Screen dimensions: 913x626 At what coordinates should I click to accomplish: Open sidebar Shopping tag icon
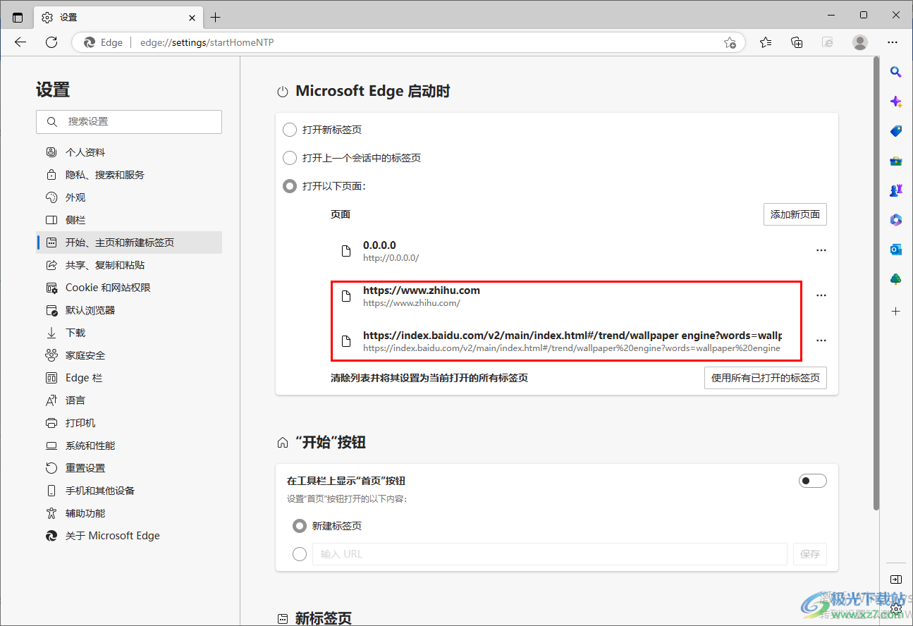tap(896, 131)
